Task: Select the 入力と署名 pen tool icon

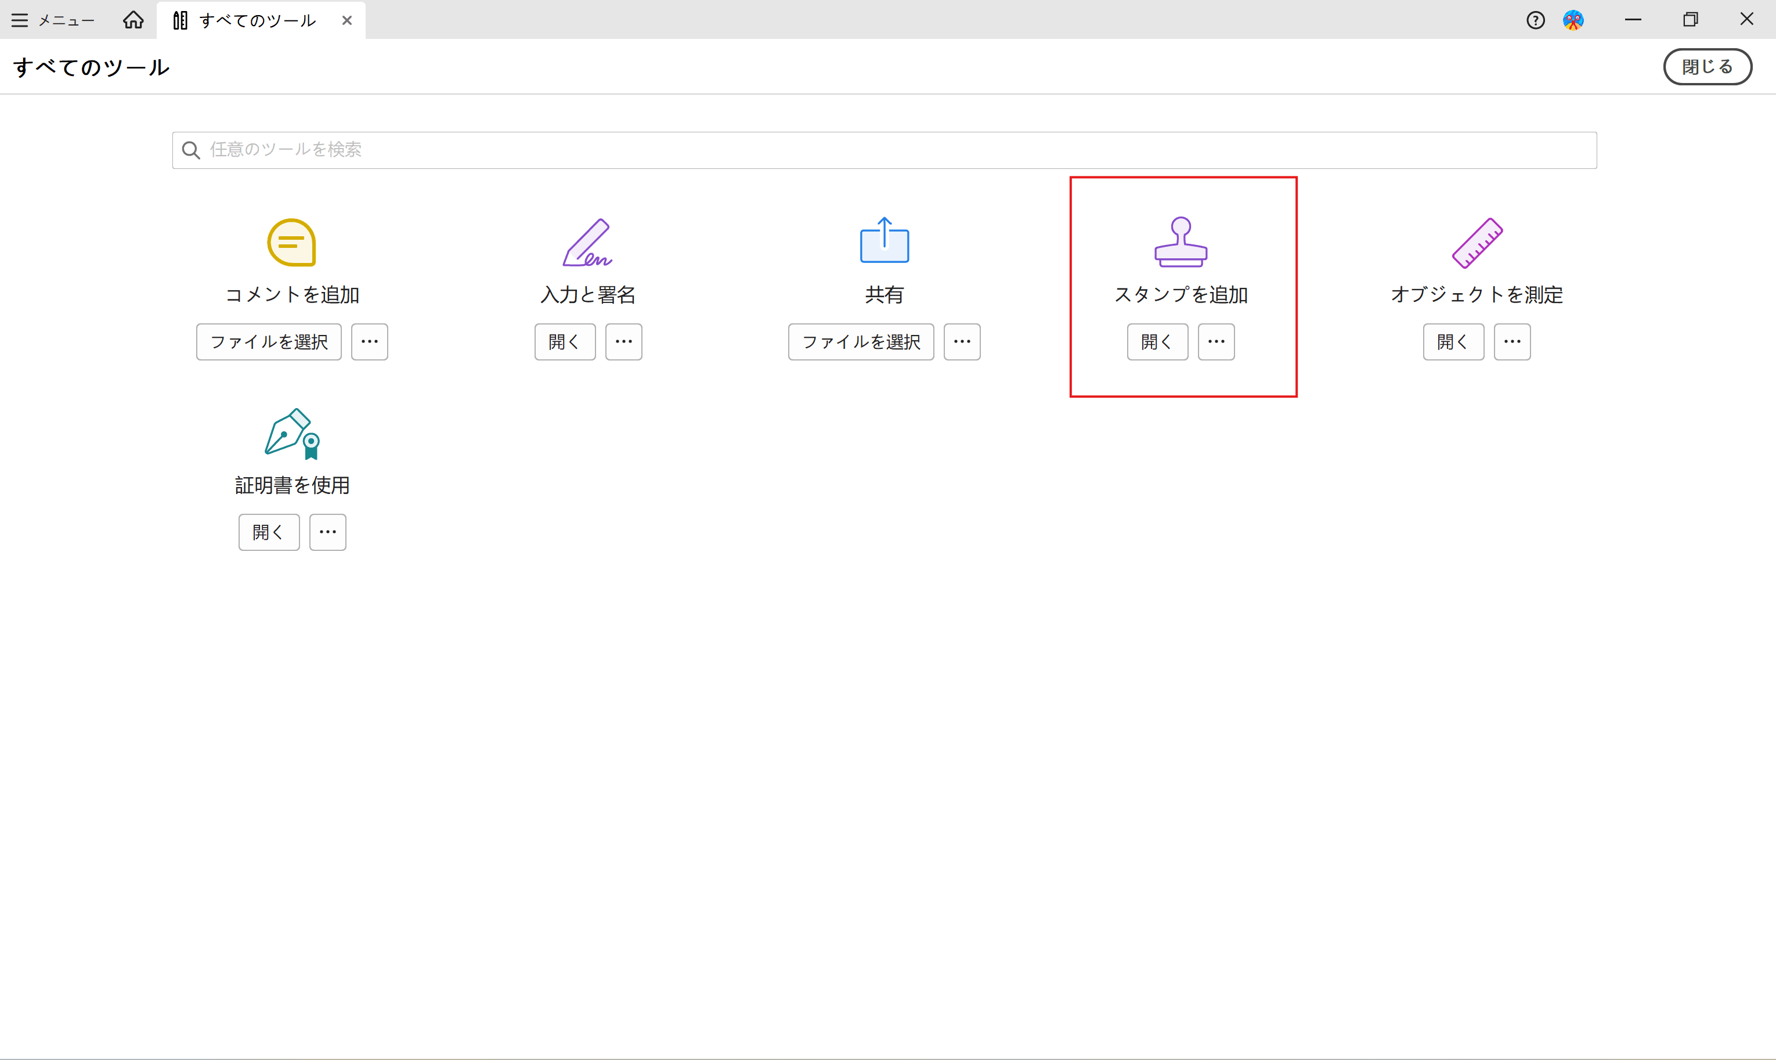Action: tap(587, 242)
